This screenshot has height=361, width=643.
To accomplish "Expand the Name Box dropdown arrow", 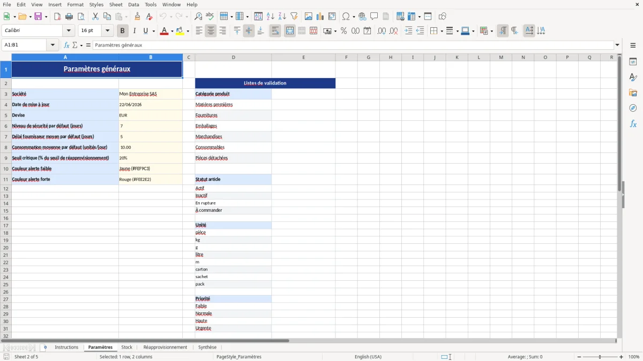I will pos(53,45).
